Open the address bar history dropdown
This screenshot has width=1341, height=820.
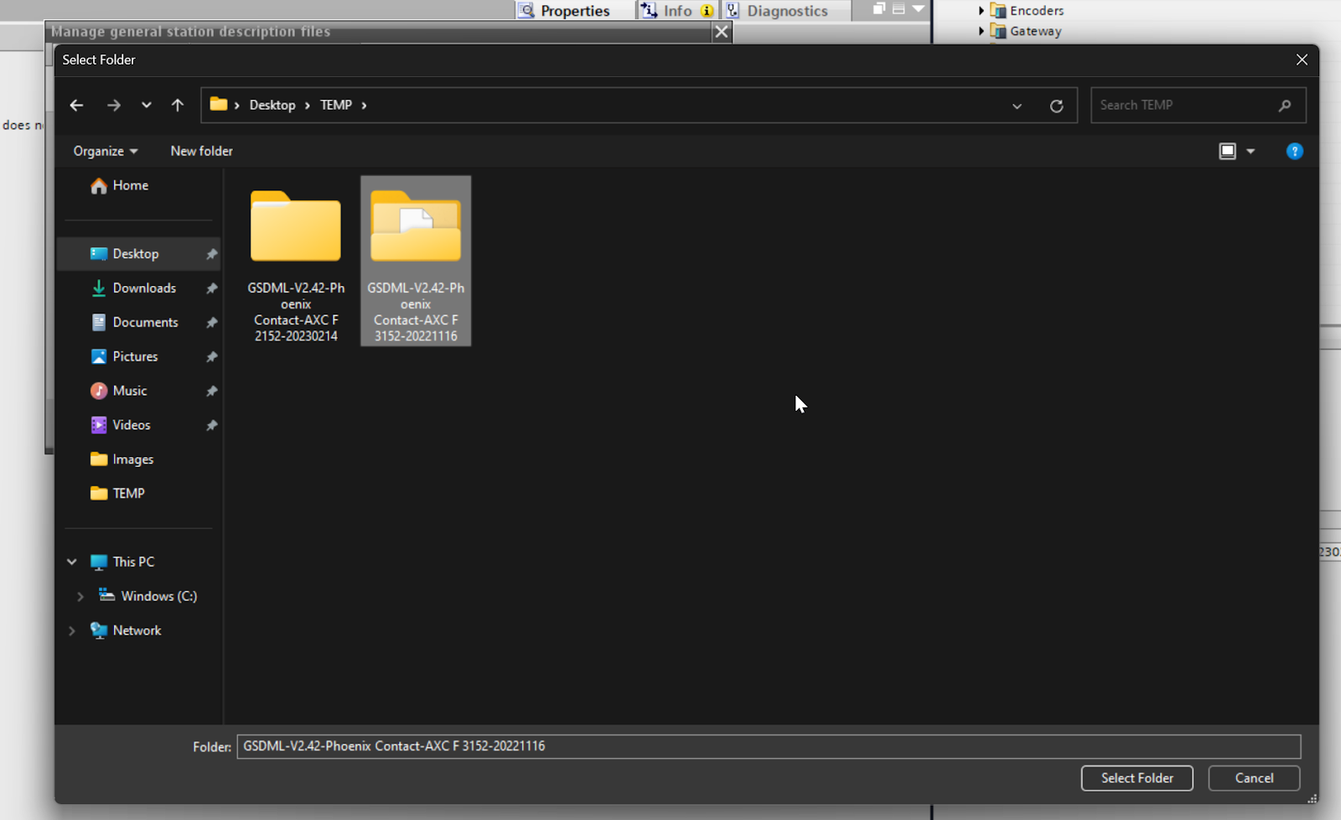click(1017, 106)
